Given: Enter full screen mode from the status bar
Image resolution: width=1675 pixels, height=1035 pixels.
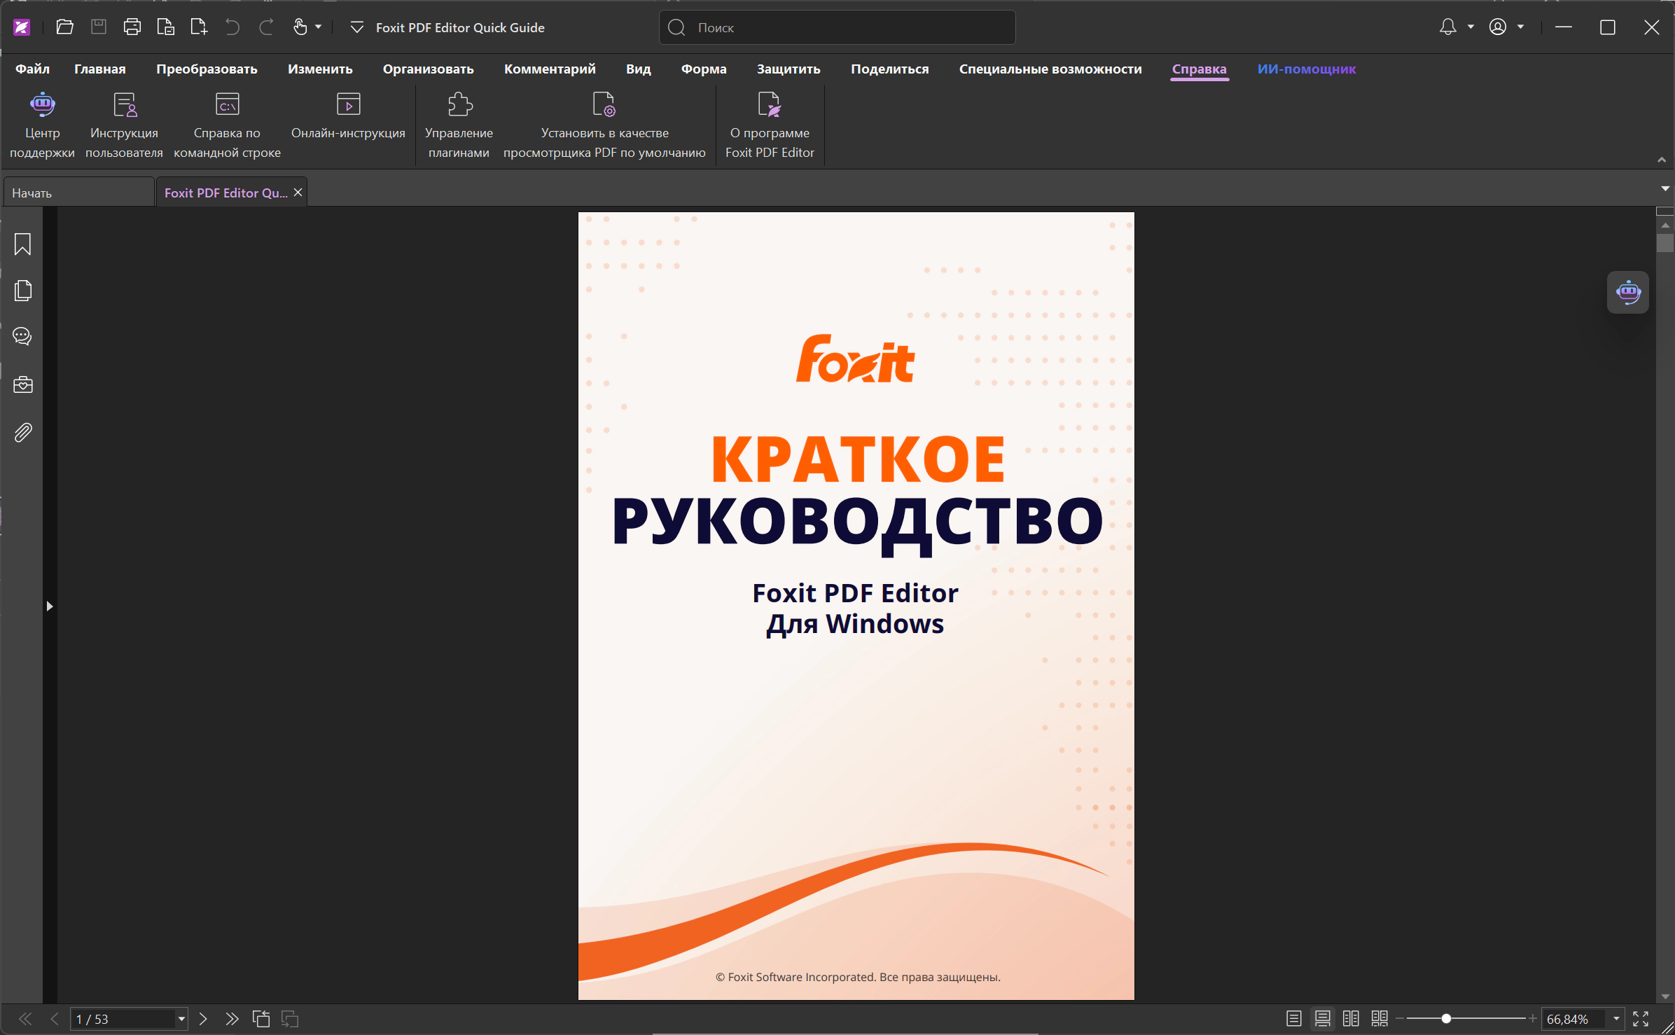Looking at the screenshot, I should (1641, 1019).
